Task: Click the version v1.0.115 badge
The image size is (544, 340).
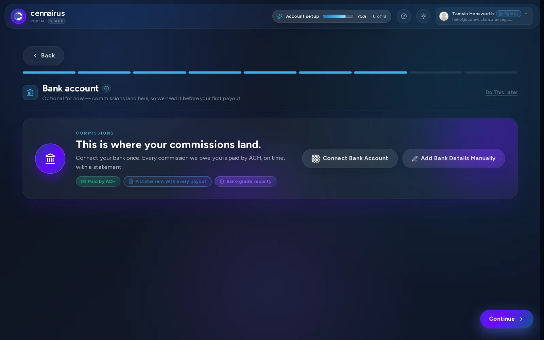Action: click(x=56, y=21)
